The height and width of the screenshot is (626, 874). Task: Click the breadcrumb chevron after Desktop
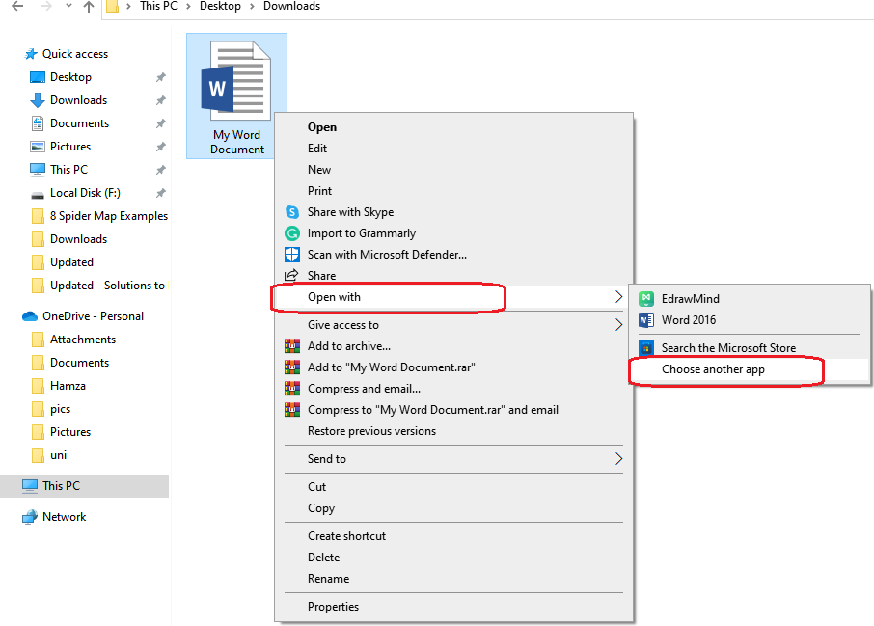[252, 6]
